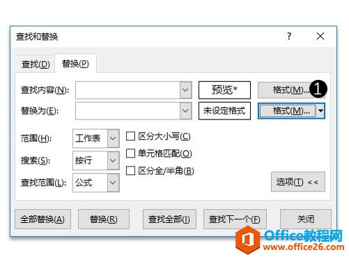This screenshot has width=349, height=259.
Task: Open the 查找范围(L) 公式 dropdown
Action: pyautogui.click(x=96, y=183)
